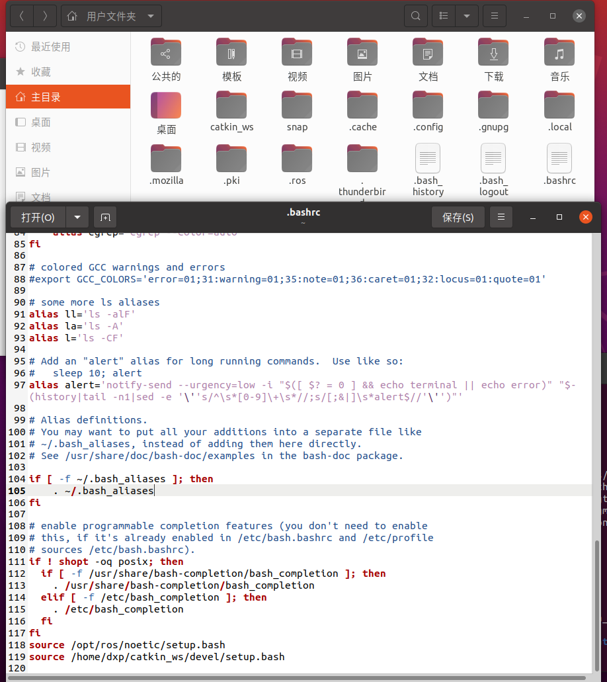Click the editor vertical scrollbar

pyautogui.click(x=597, y=606)
